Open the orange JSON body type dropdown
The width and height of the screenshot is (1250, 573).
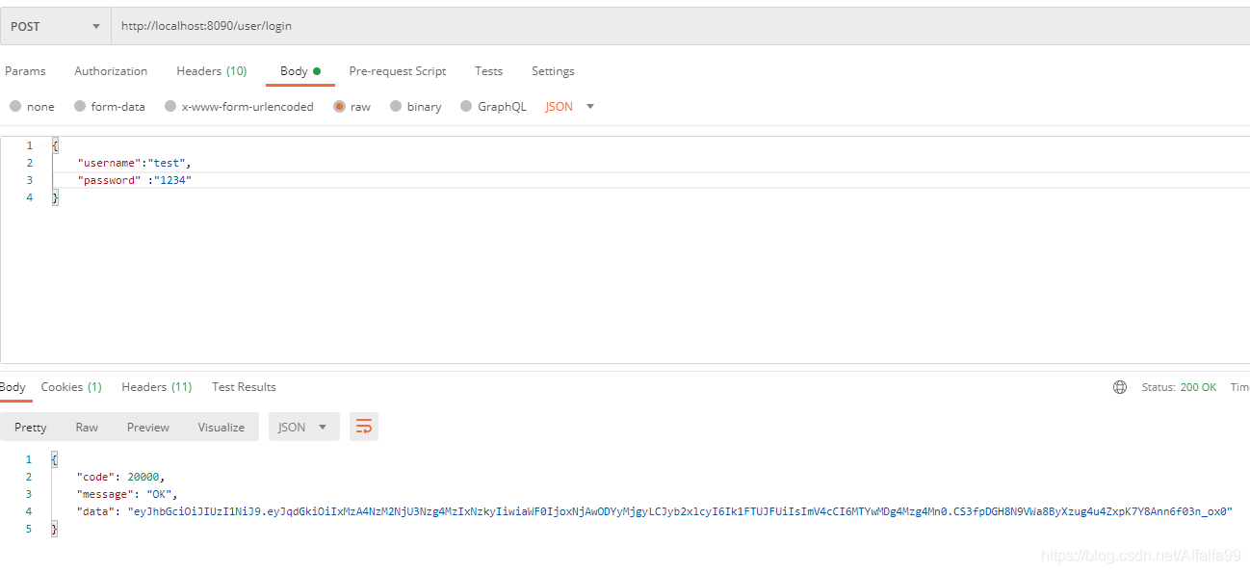[569, 107]
